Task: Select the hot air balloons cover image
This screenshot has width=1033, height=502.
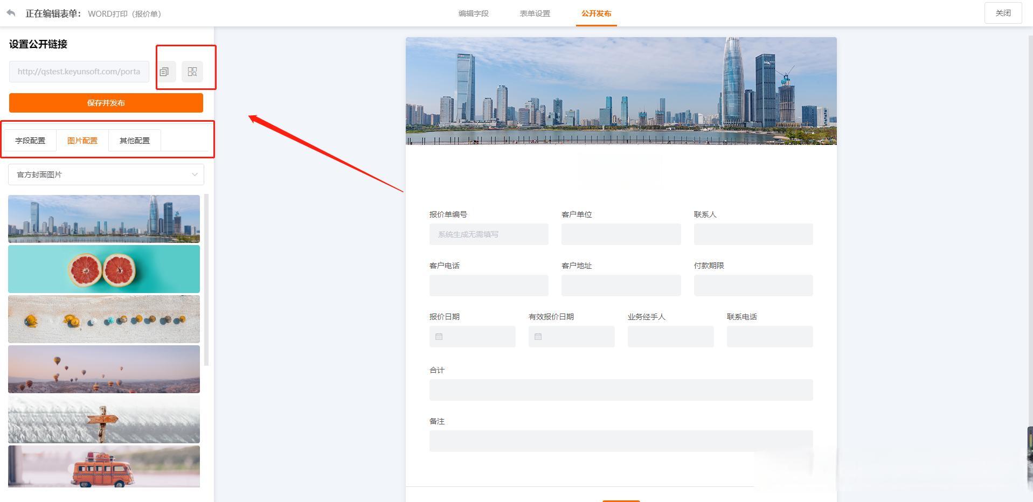Action: click(104, 369)
